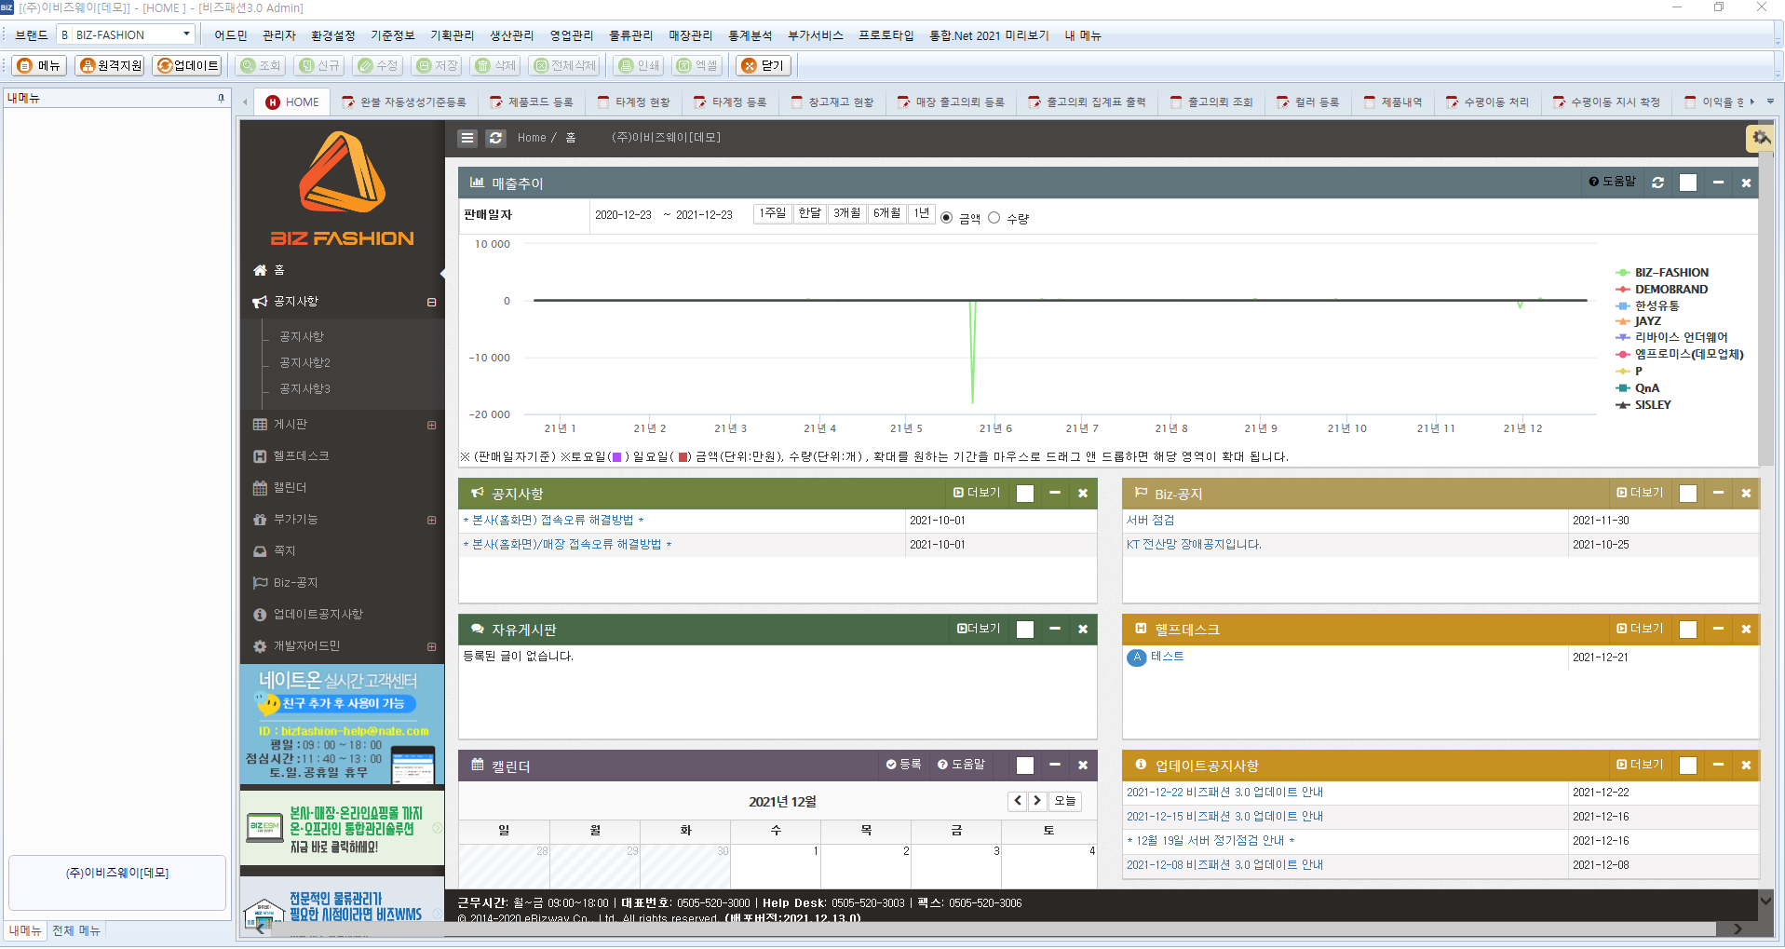Click the hamburger menu icon beside Home breadcrumb
The height and width of the screenshot is (949, 1785).
point(467,138)
